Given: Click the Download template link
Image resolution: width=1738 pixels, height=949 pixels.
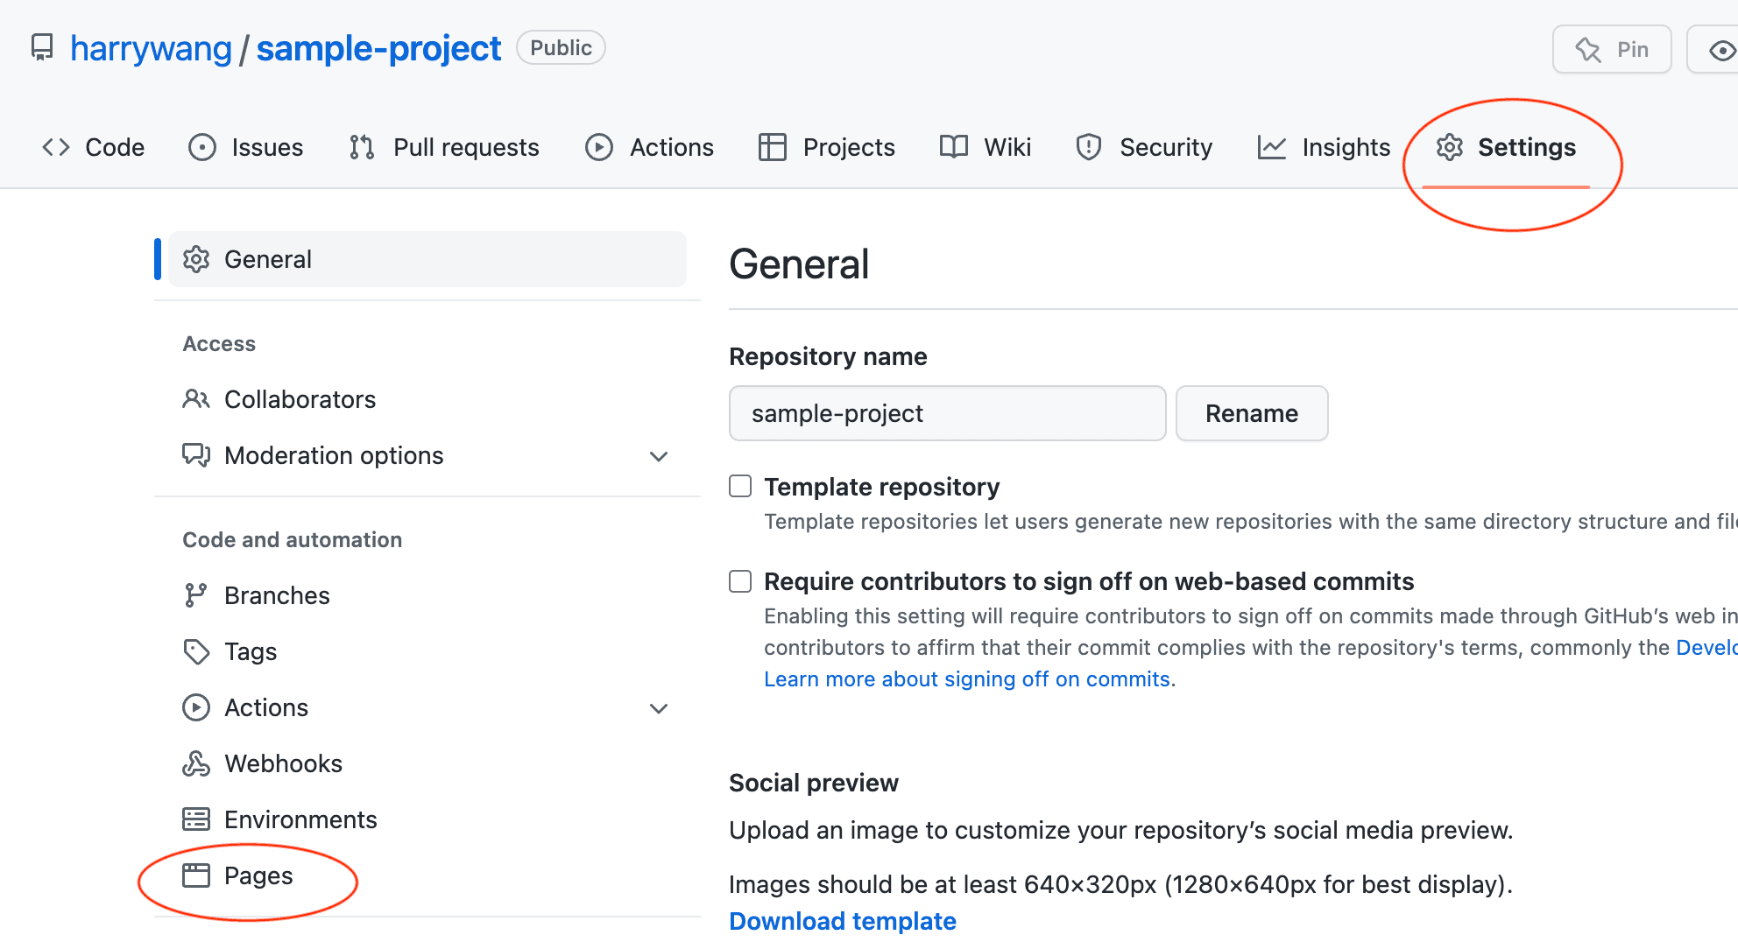Looking at the screenshot, I should 843,921.
